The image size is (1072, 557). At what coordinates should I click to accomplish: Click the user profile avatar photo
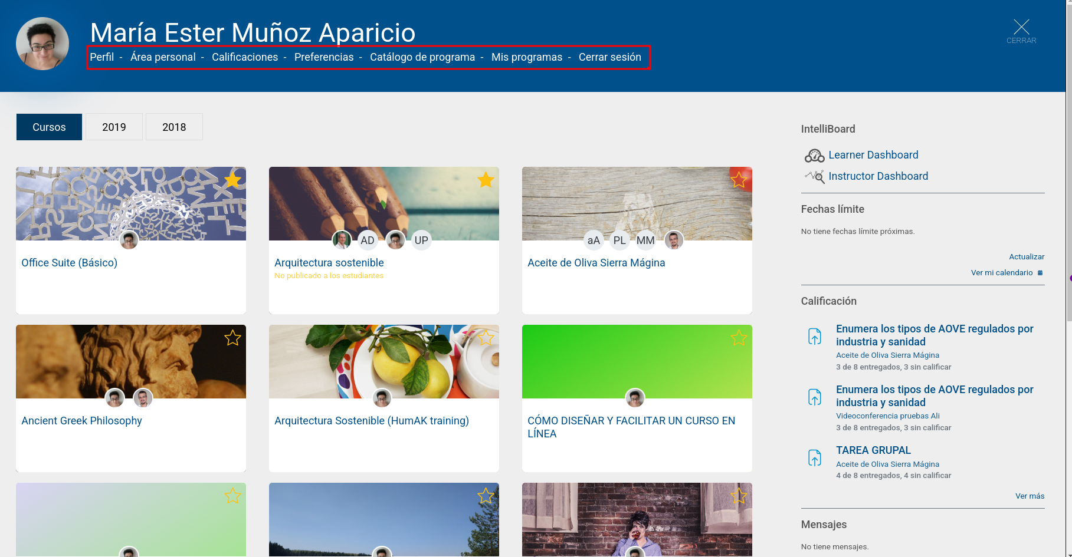(x=42, y=44)
